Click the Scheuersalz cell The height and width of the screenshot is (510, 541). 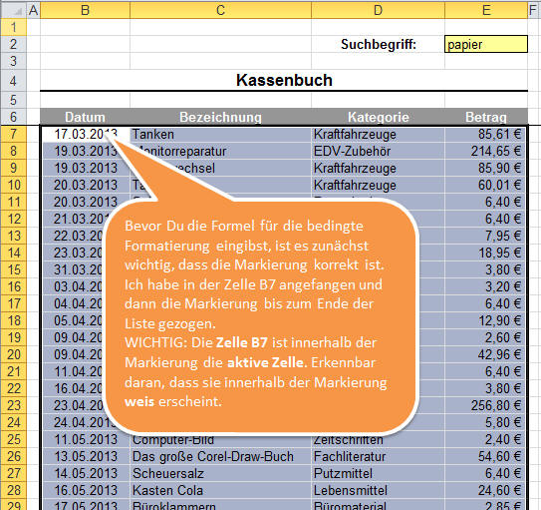click(x=220, y=473)
